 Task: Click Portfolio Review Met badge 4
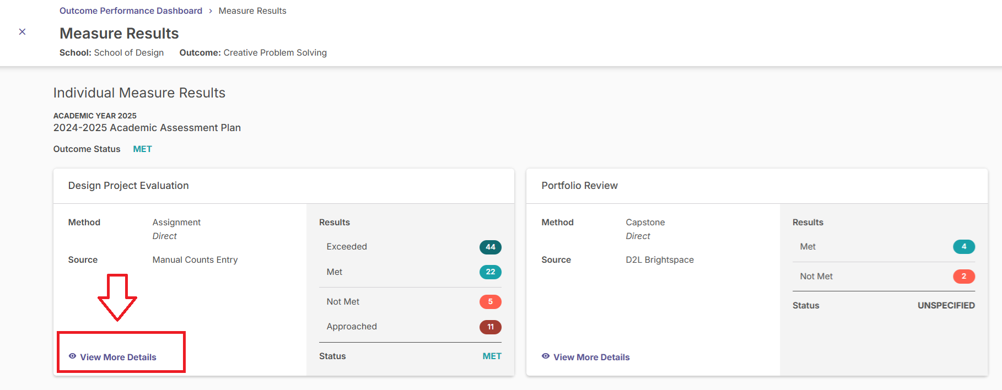coord(964,247)
